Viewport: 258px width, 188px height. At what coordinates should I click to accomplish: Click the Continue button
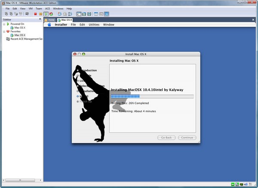[187, 138]
